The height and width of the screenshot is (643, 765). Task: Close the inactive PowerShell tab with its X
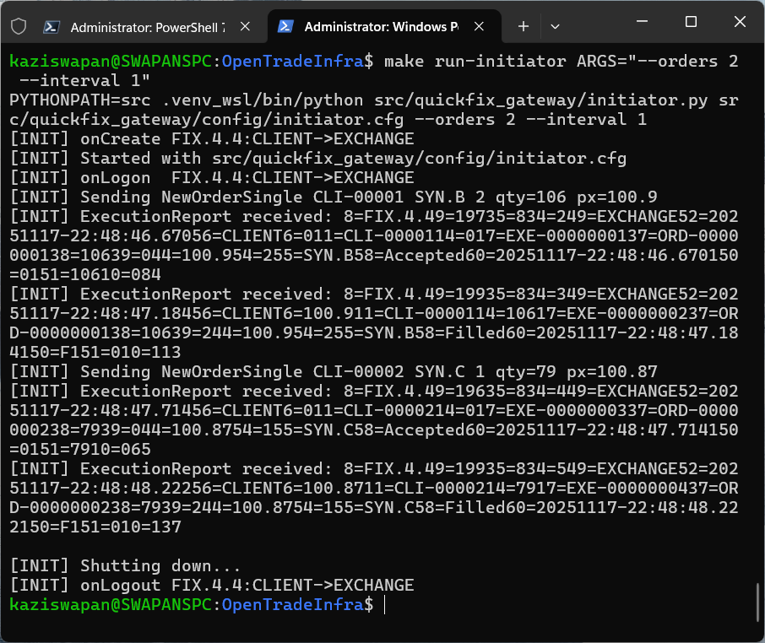coord(245,25)
